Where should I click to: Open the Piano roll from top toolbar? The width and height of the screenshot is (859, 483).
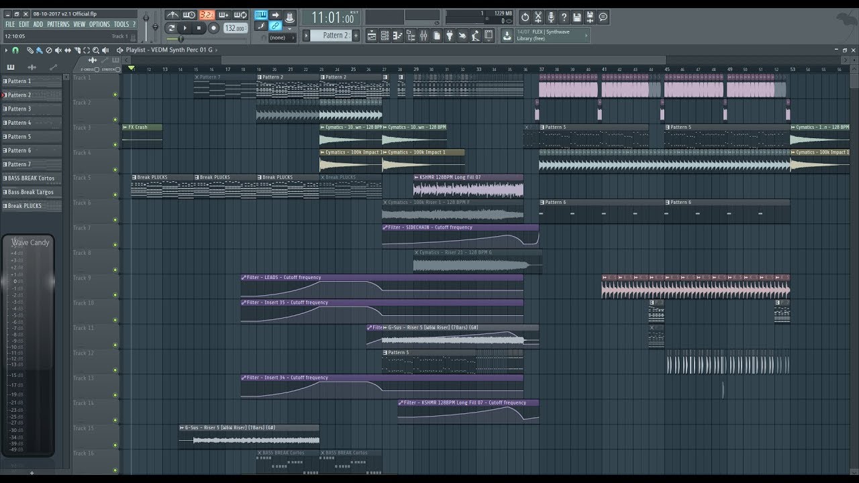tap(397, 36)
